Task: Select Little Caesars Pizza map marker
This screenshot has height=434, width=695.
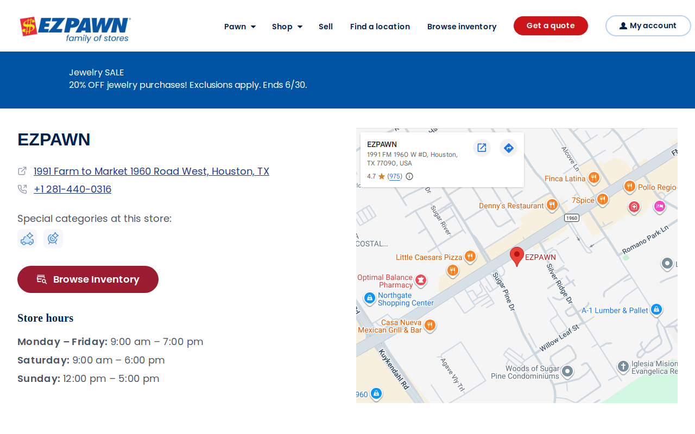Action: tap(470, 256)
